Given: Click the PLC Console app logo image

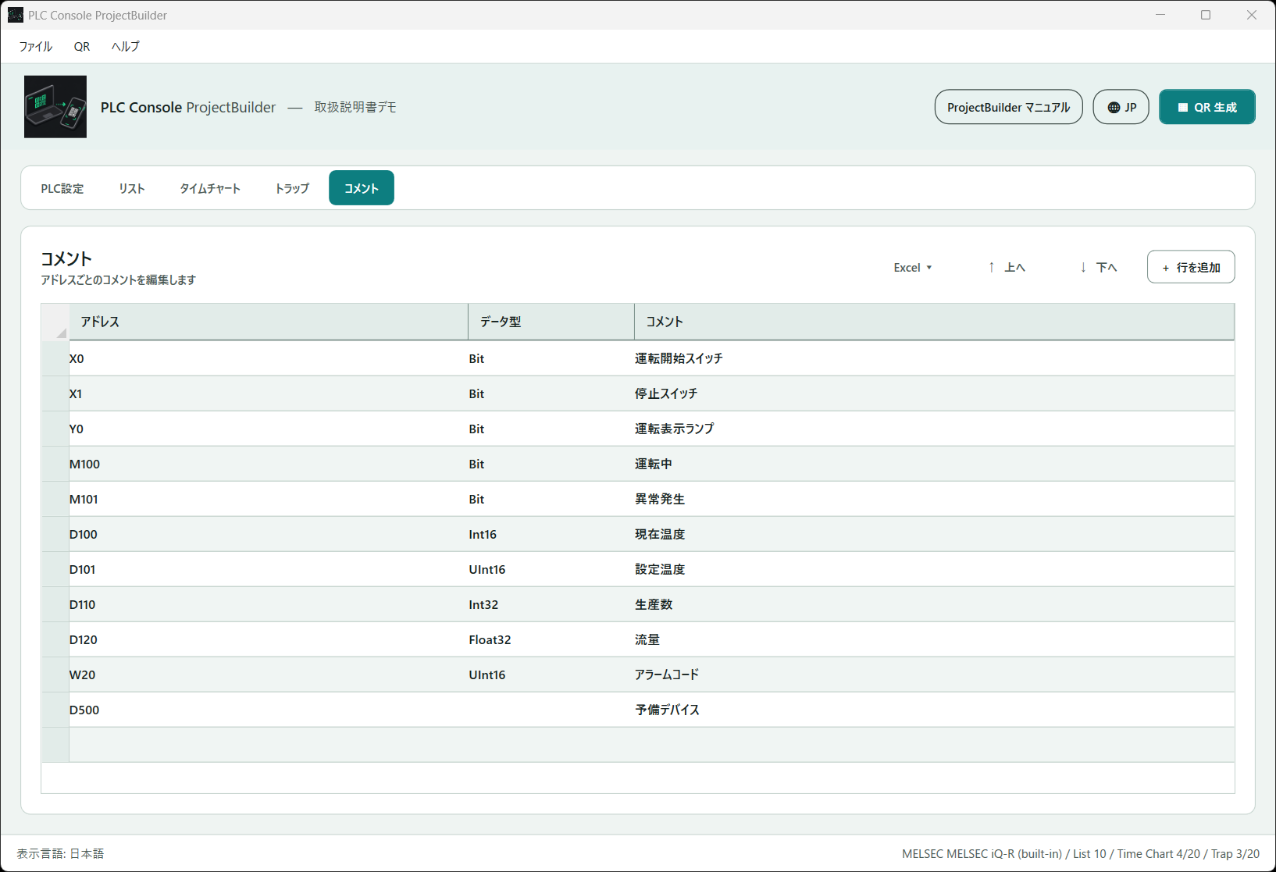Looking at the screenshot, I should point(55,107).
